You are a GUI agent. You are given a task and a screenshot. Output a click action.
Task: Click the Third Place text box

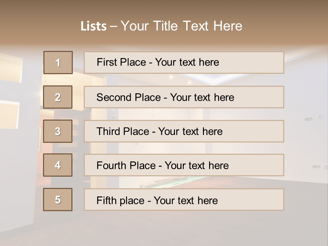pyautogui.click(x=184, y=131)
